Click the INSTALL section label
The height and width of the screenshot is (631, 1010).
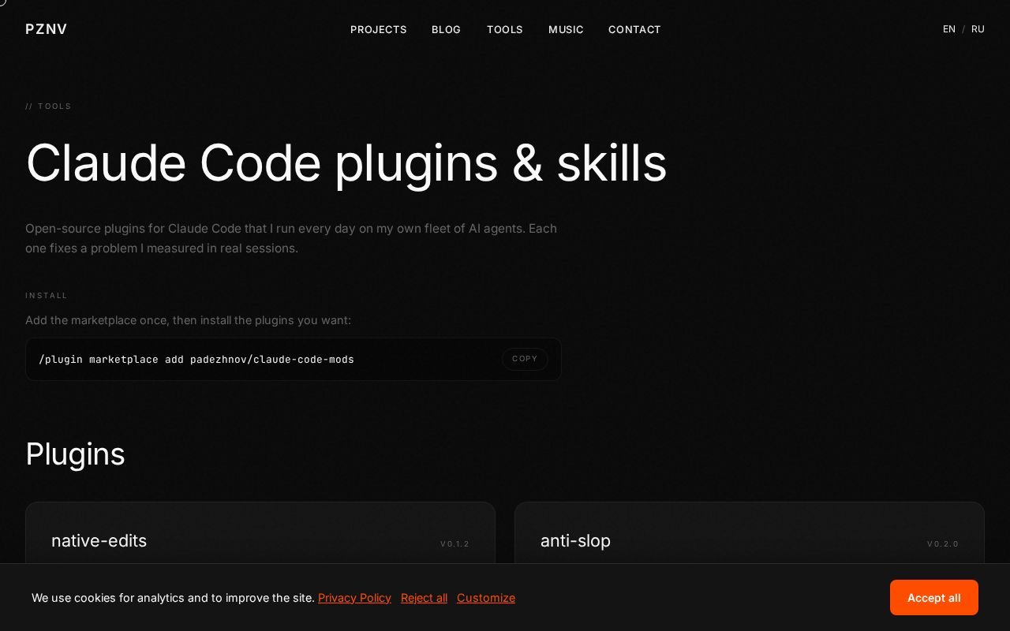(47, 296)
